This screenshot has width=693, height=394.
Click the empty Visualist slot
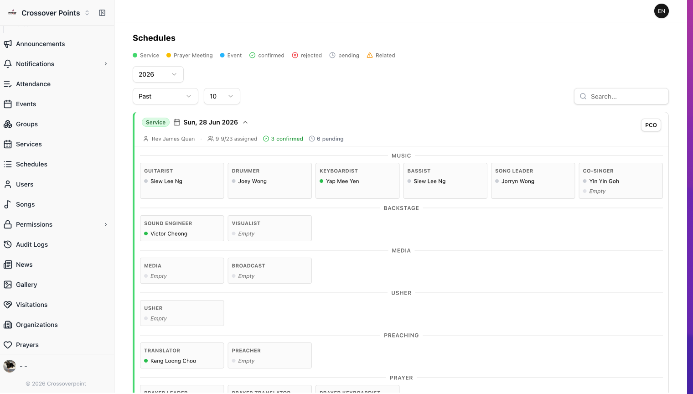pyautogui.click(x=270, y=228)
